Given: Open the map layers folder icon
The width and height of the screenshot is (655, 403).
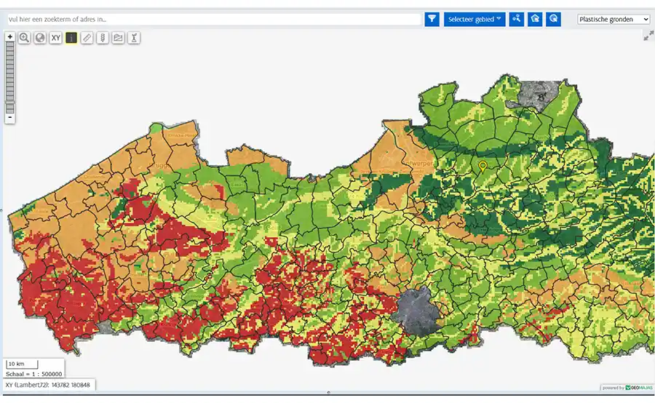Looking at the screenshot, I should (118, 38).
